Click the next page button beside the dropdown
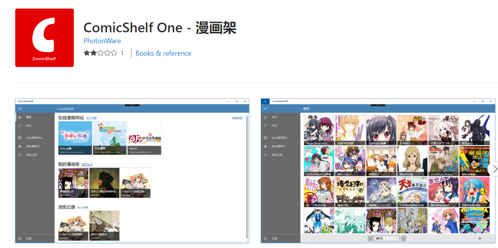This screenshot has width=498, height=248. [x=403, y=238]
